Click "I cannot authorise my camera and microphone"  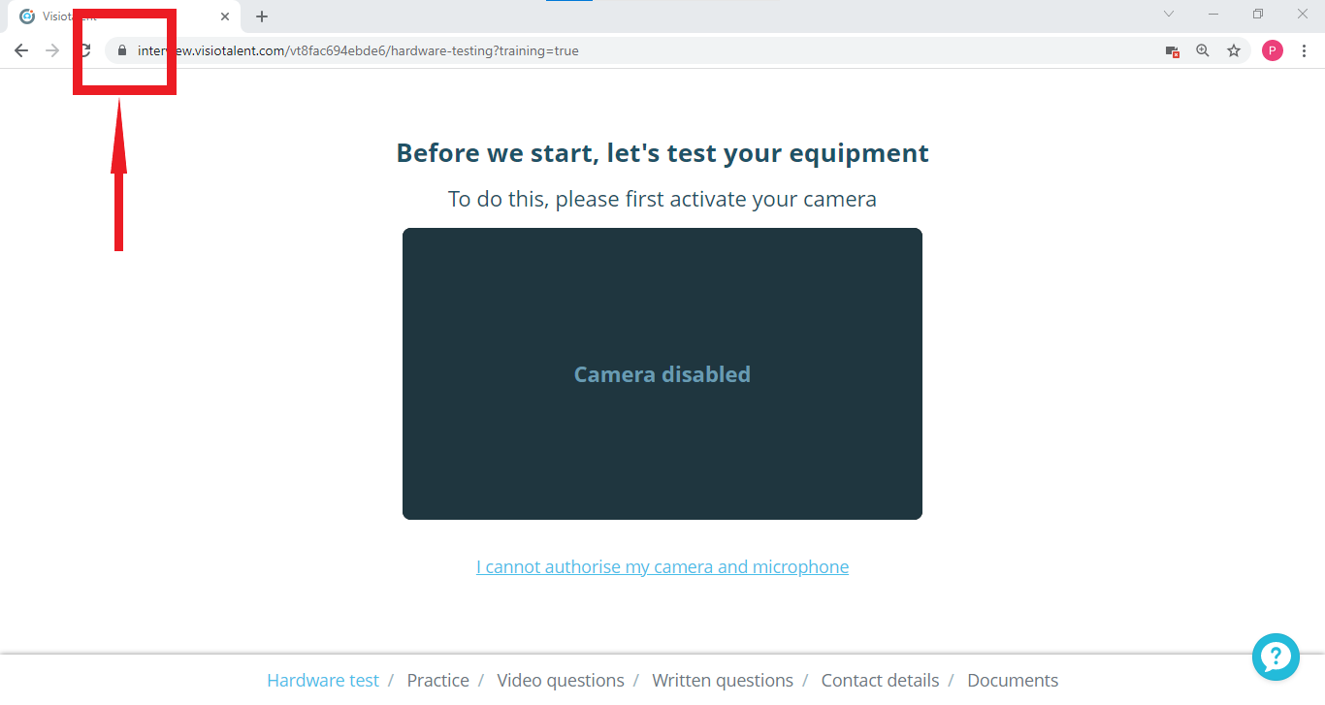tap(662, 567)
